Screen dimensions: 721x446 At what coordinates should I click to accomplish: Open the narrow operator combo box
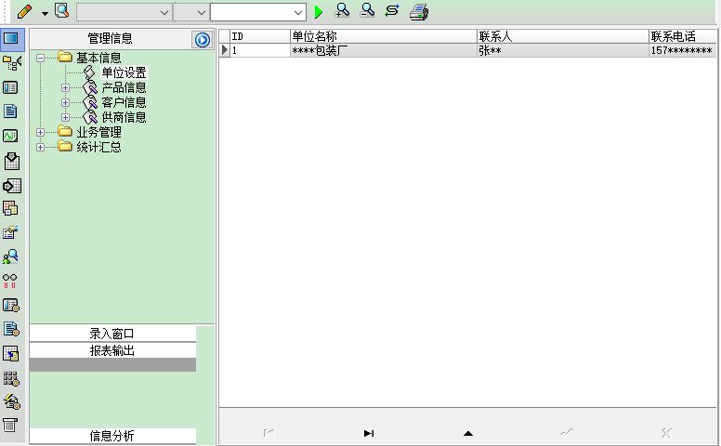click(191, 12)
